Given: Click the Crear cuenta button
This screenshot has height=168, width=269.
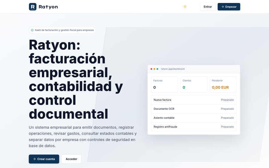Looking at the screenshot, I should click(x=44, y=159).
